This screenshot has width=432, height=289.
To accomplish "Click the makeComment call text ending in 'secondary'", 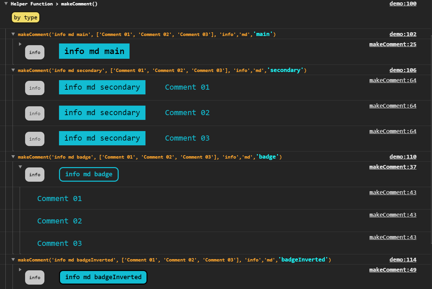I will pyautogui.click(x=162, y=70).
